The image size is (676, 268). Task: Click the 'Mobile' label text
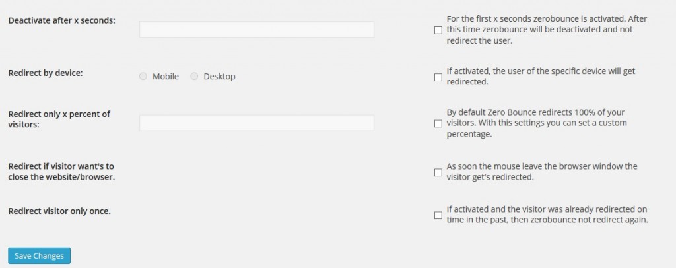166,77
